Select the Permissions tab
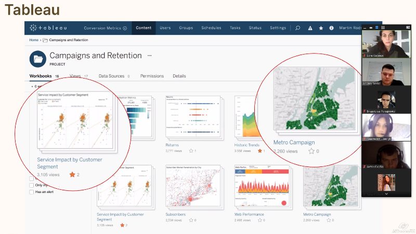Viewport: 416px width, 234px height. point(152,76)
